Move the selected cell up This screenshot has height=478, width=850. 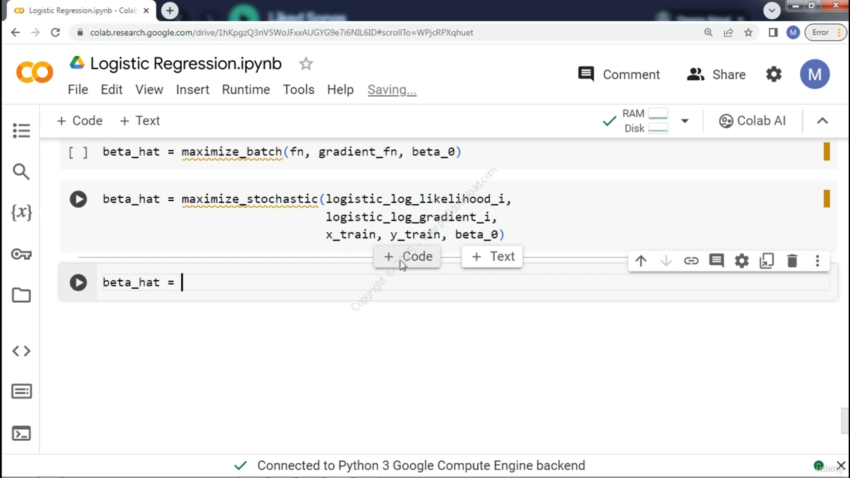point(641,261)
